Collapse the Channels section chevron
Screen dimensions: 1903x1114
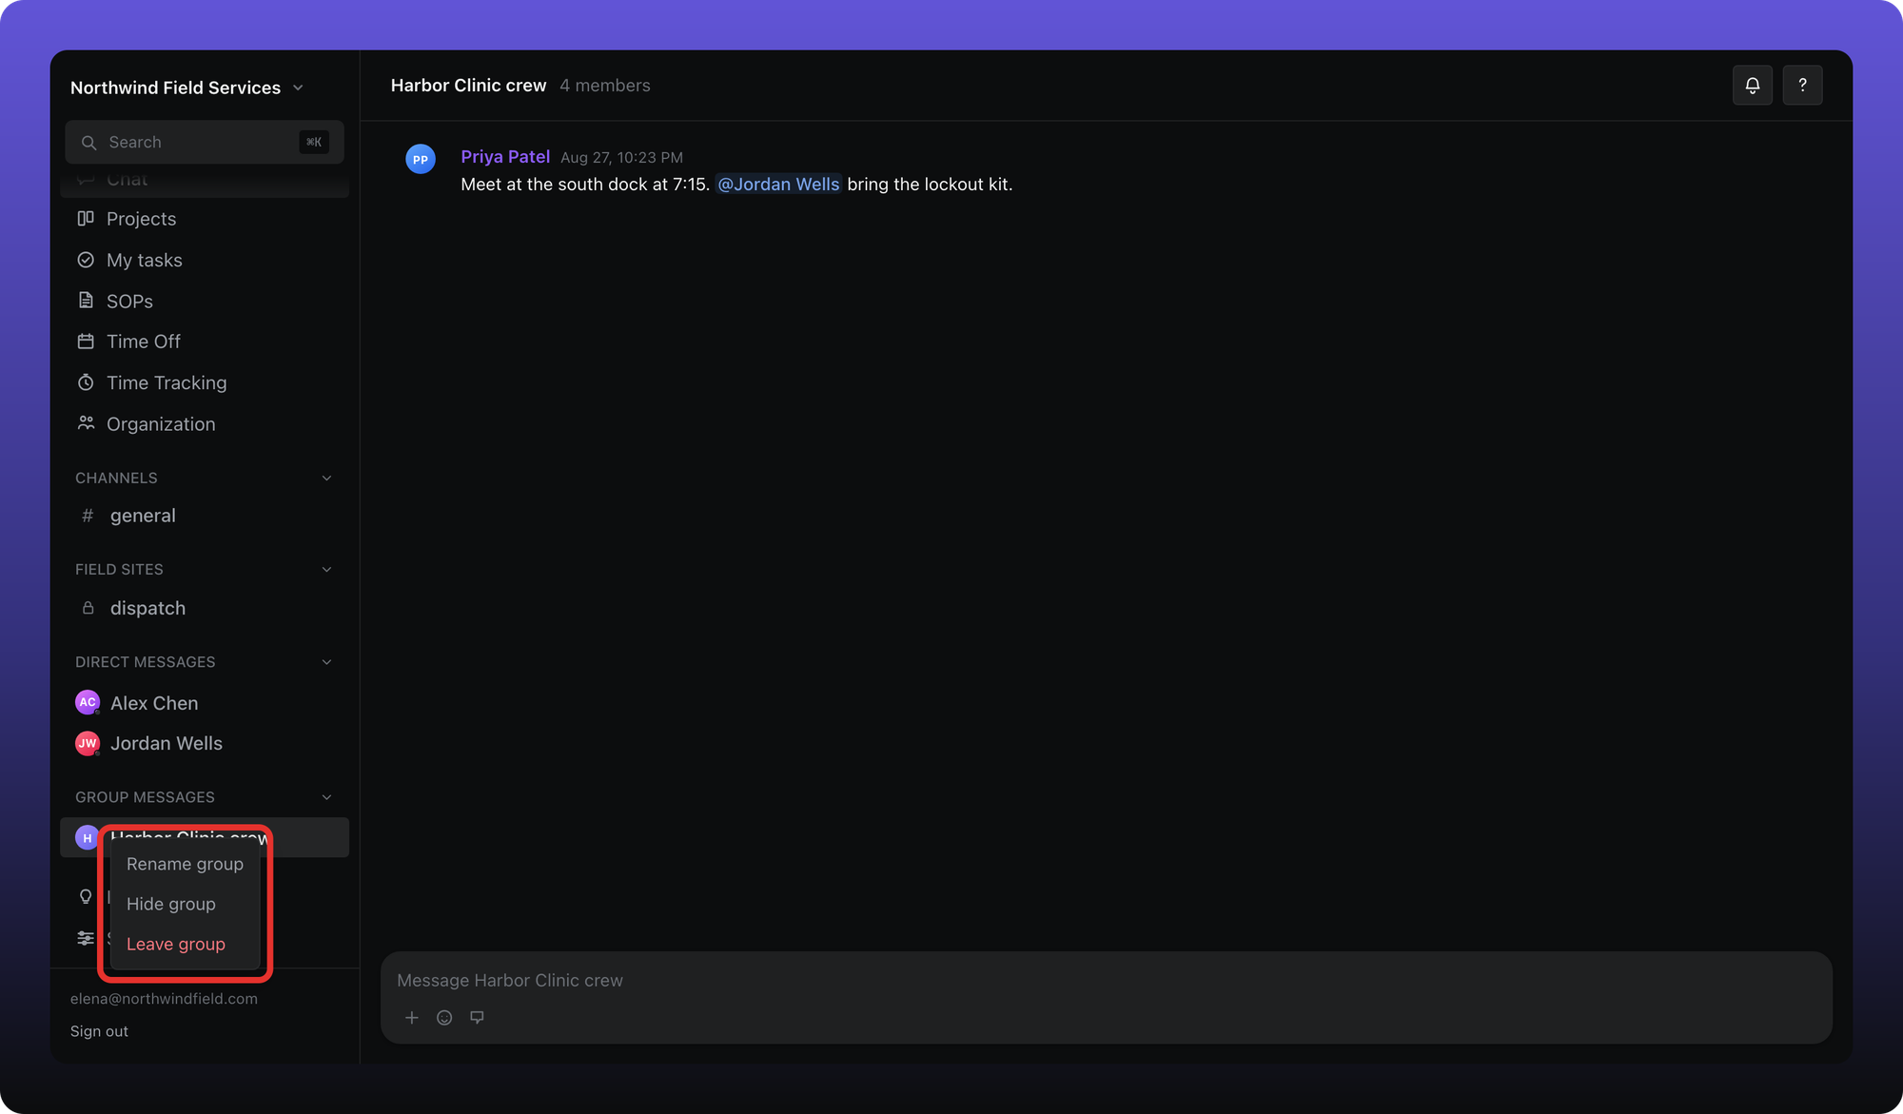tap(326, 479)
